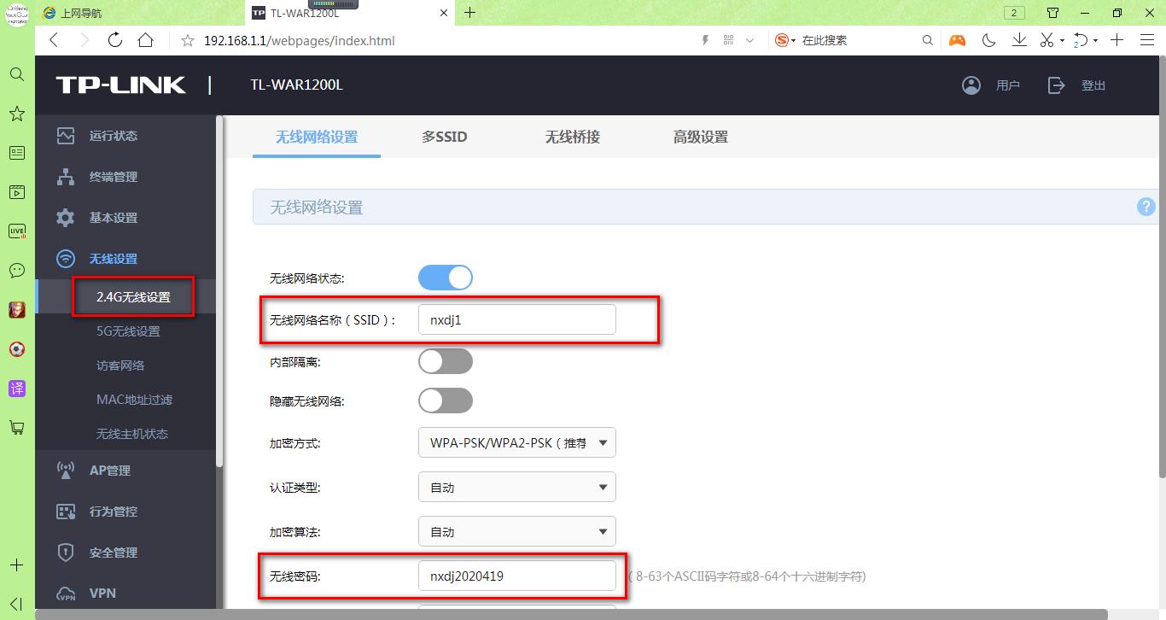This screenshot has width=1166, height=620.
Task: Enable the 隐藏无线网络 toggle
Action: click(445, 400)
